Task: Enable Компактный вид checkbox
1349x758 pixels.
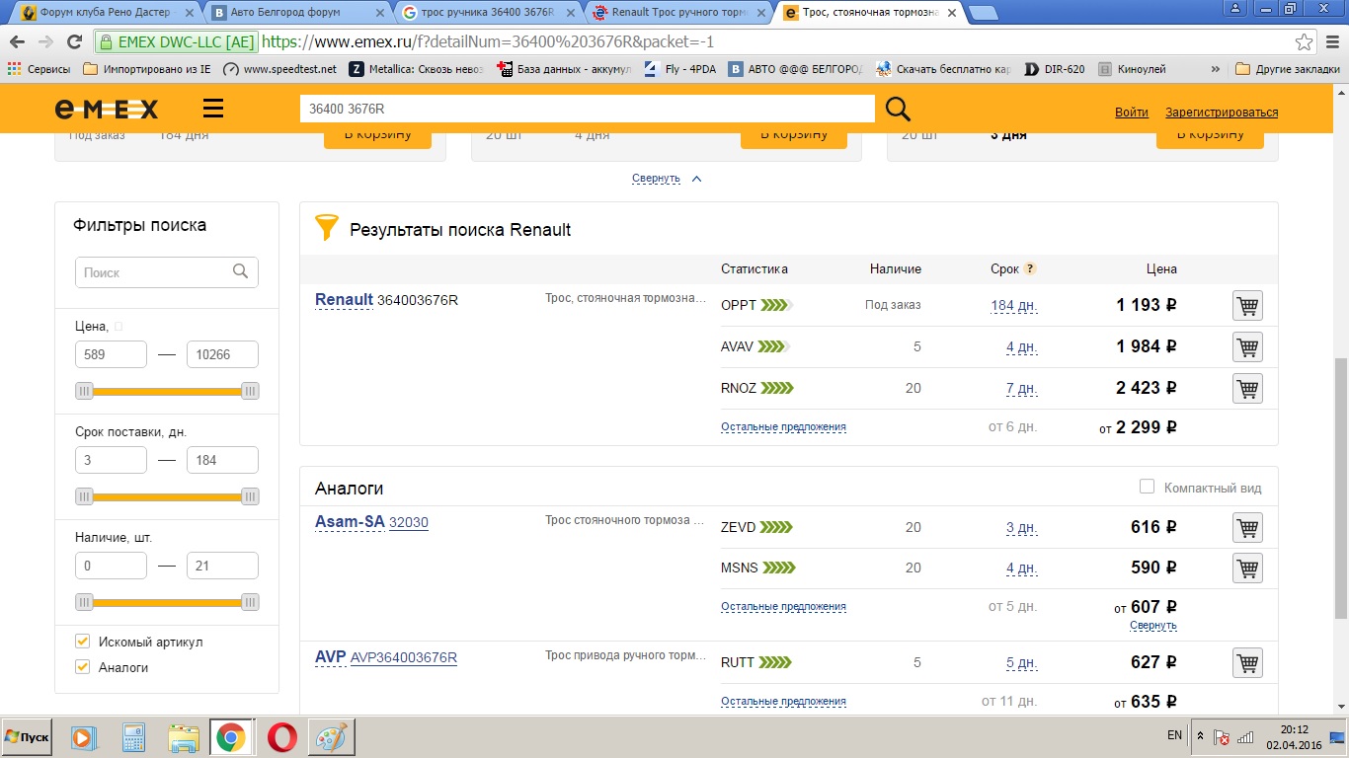Action: point(1147,487)
